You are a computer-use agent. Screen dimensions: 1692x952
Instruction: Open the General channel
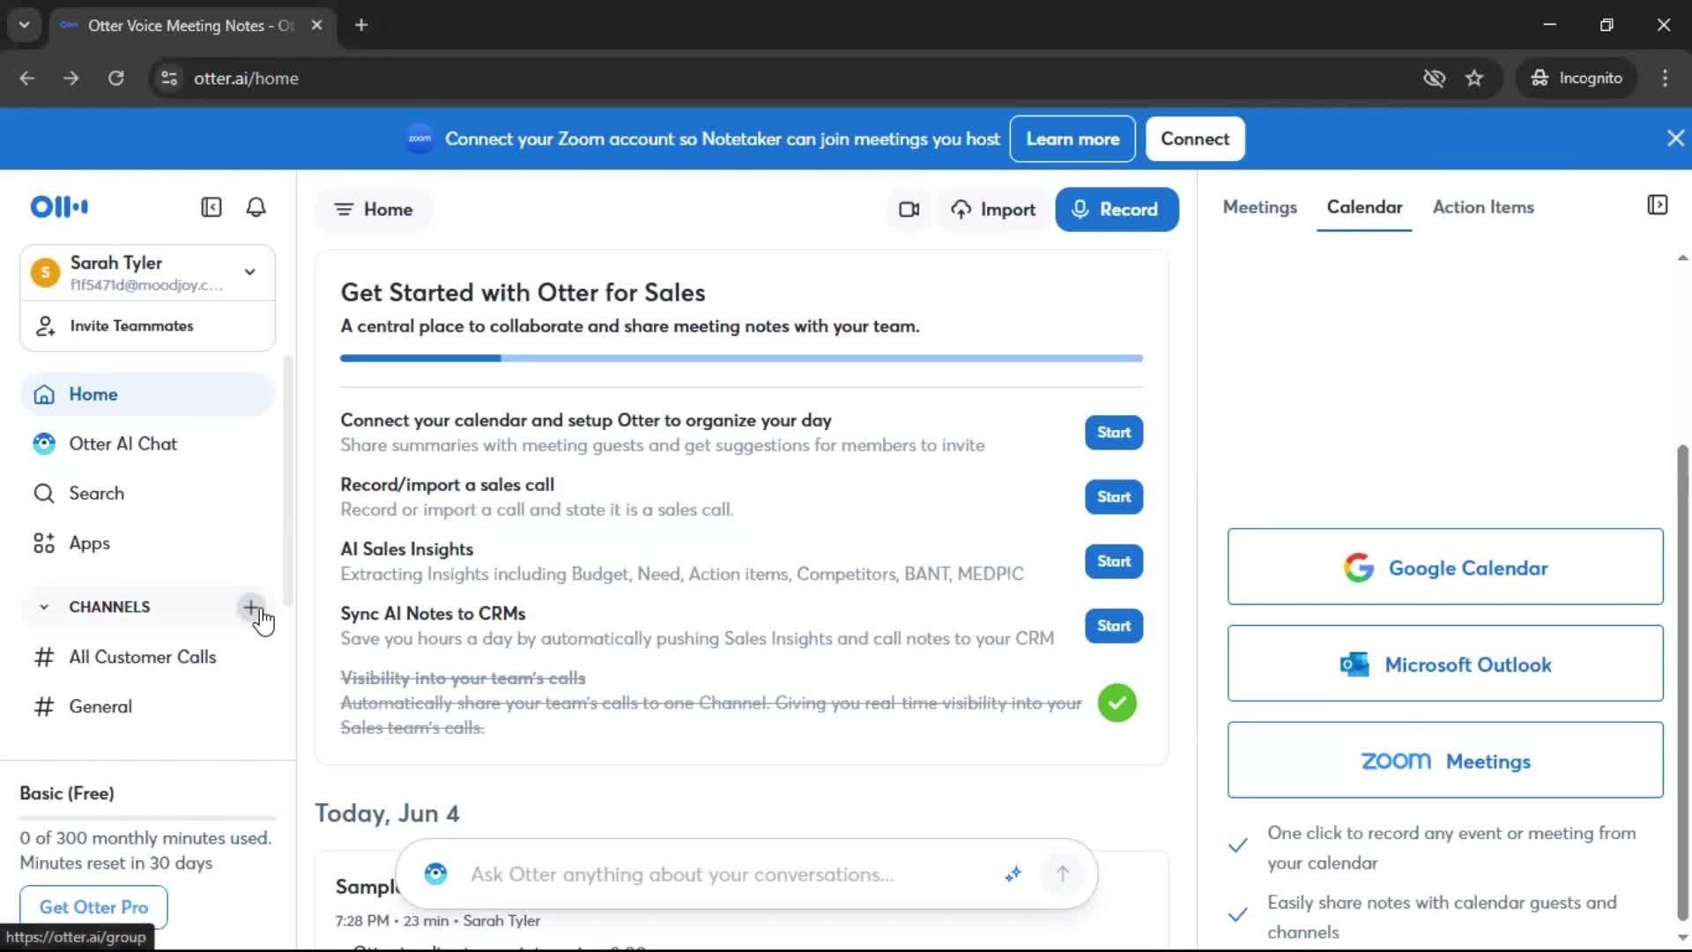coord(147,707)
